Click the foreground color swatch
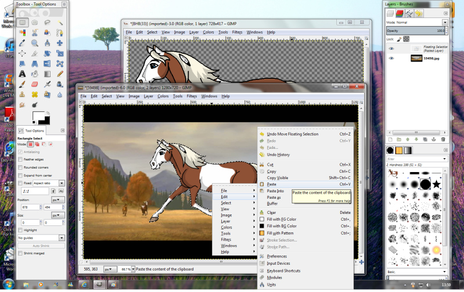The height and width of the screenshot is (292, 464). click(x=38, y=116)
